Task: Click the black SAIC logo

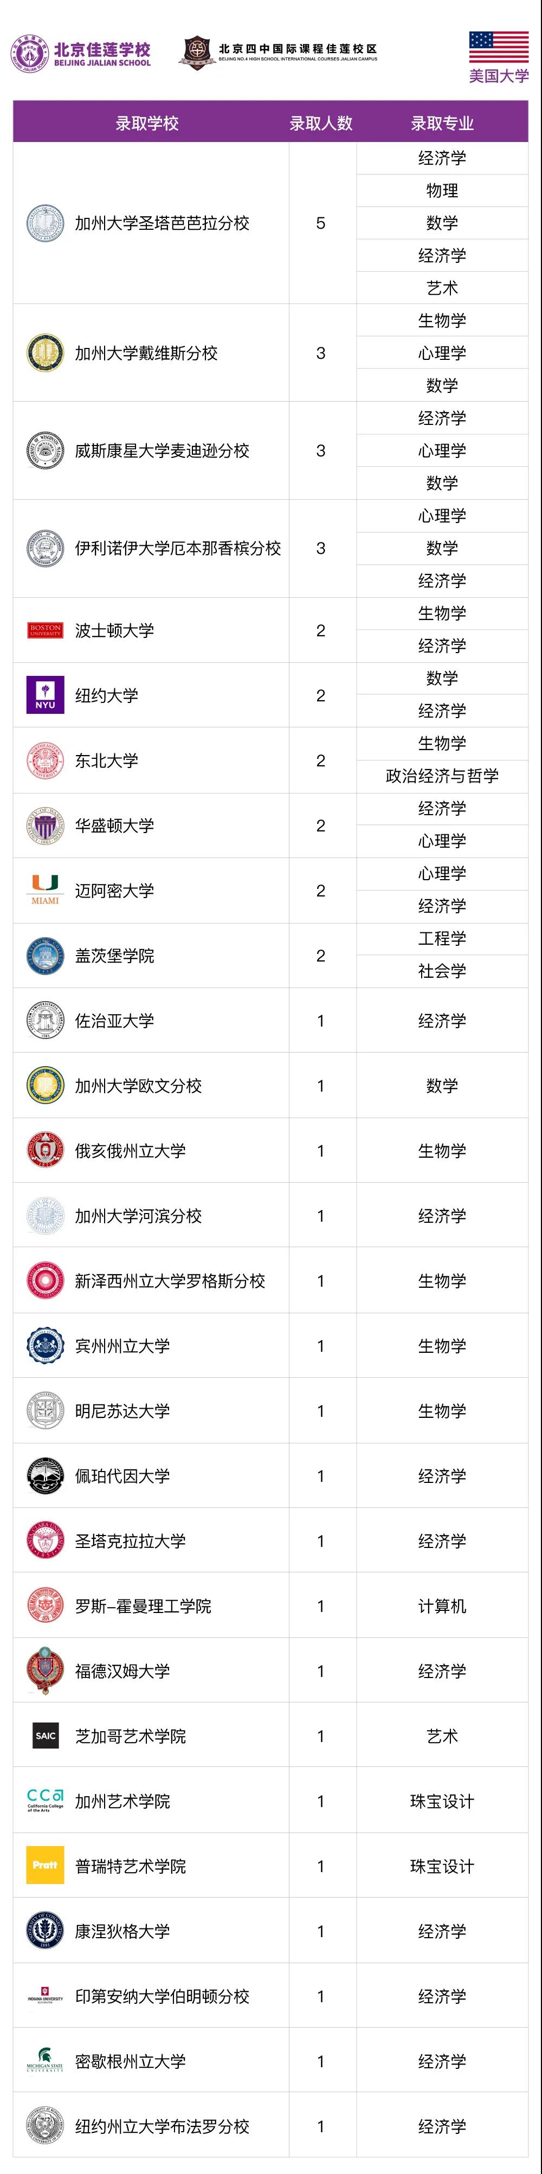Action: pos(45,1736)
